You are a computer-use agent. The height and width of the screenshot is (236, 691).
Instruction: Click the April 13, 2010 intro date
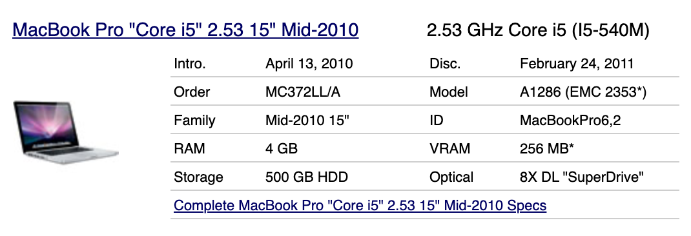click(309, 63)
